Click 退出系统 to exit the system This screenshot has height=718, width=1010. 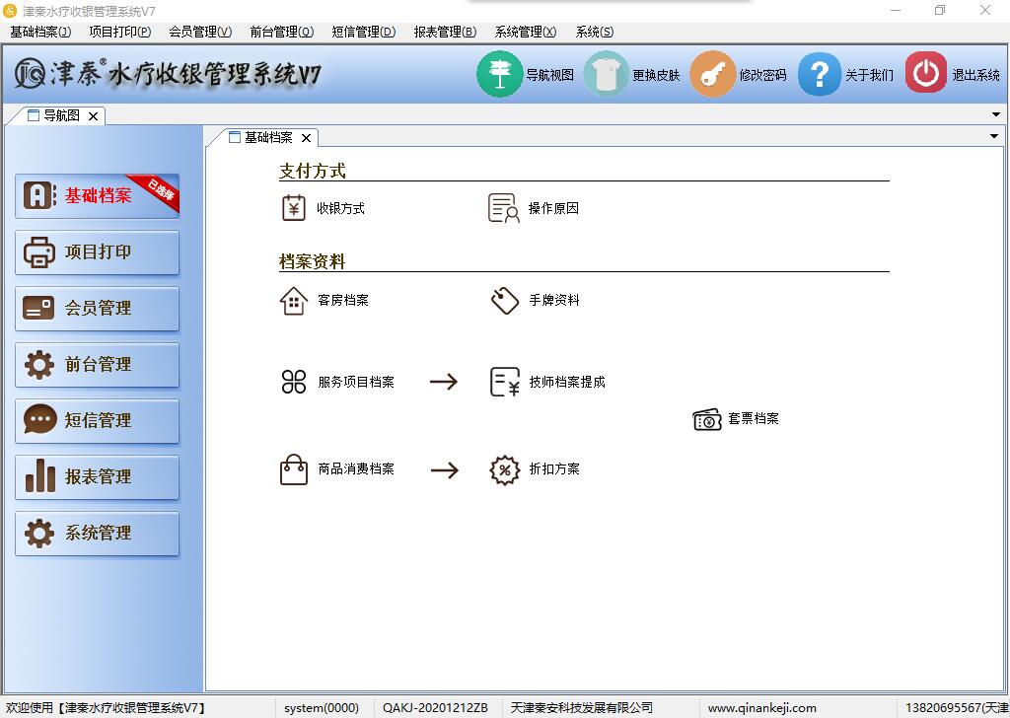click(x=925, y=74)
